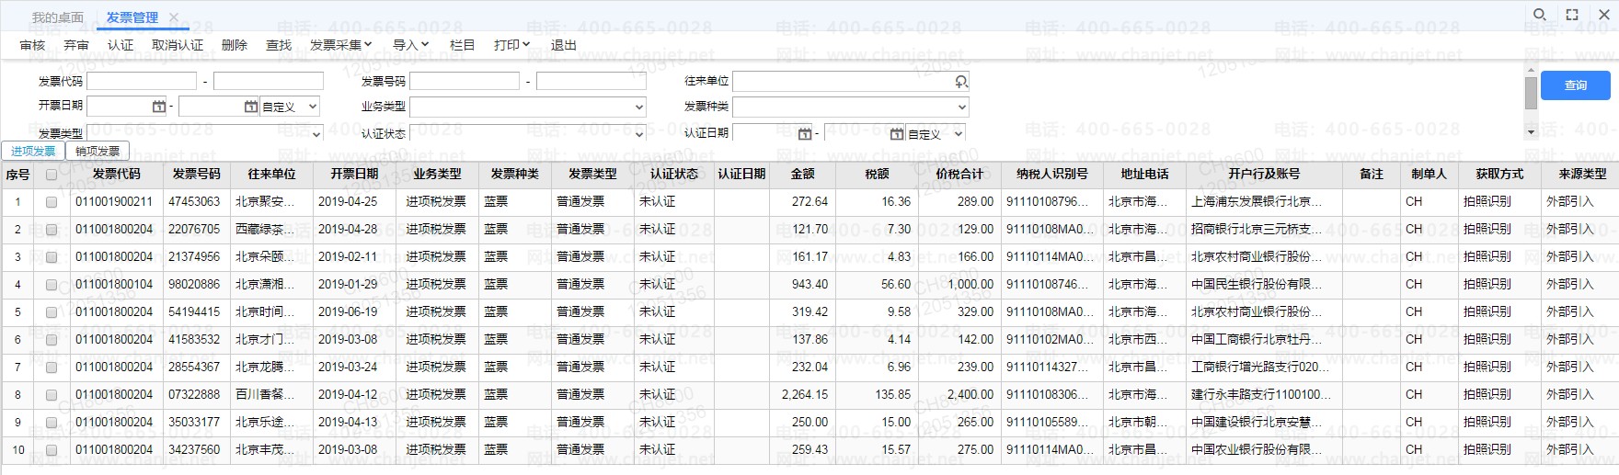1619x475 pixels.
Task: Open calendar for 开票日期 start date
Action: point(158,107)
